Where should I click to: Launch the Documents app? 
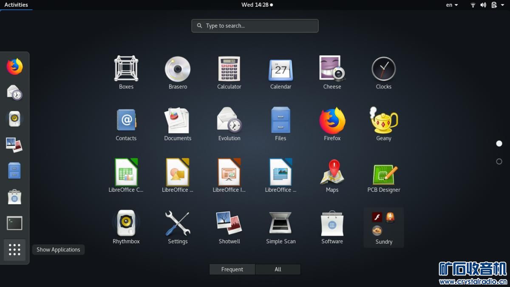coord(178,124)
